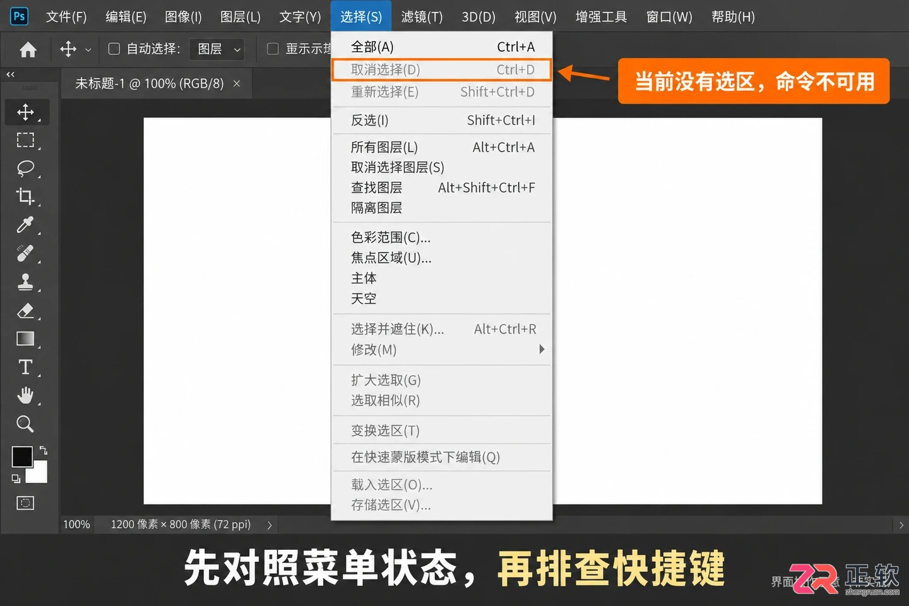Open the 修改(M) submenu arrow
Screen dimensions: 909x606
point(542,349)
